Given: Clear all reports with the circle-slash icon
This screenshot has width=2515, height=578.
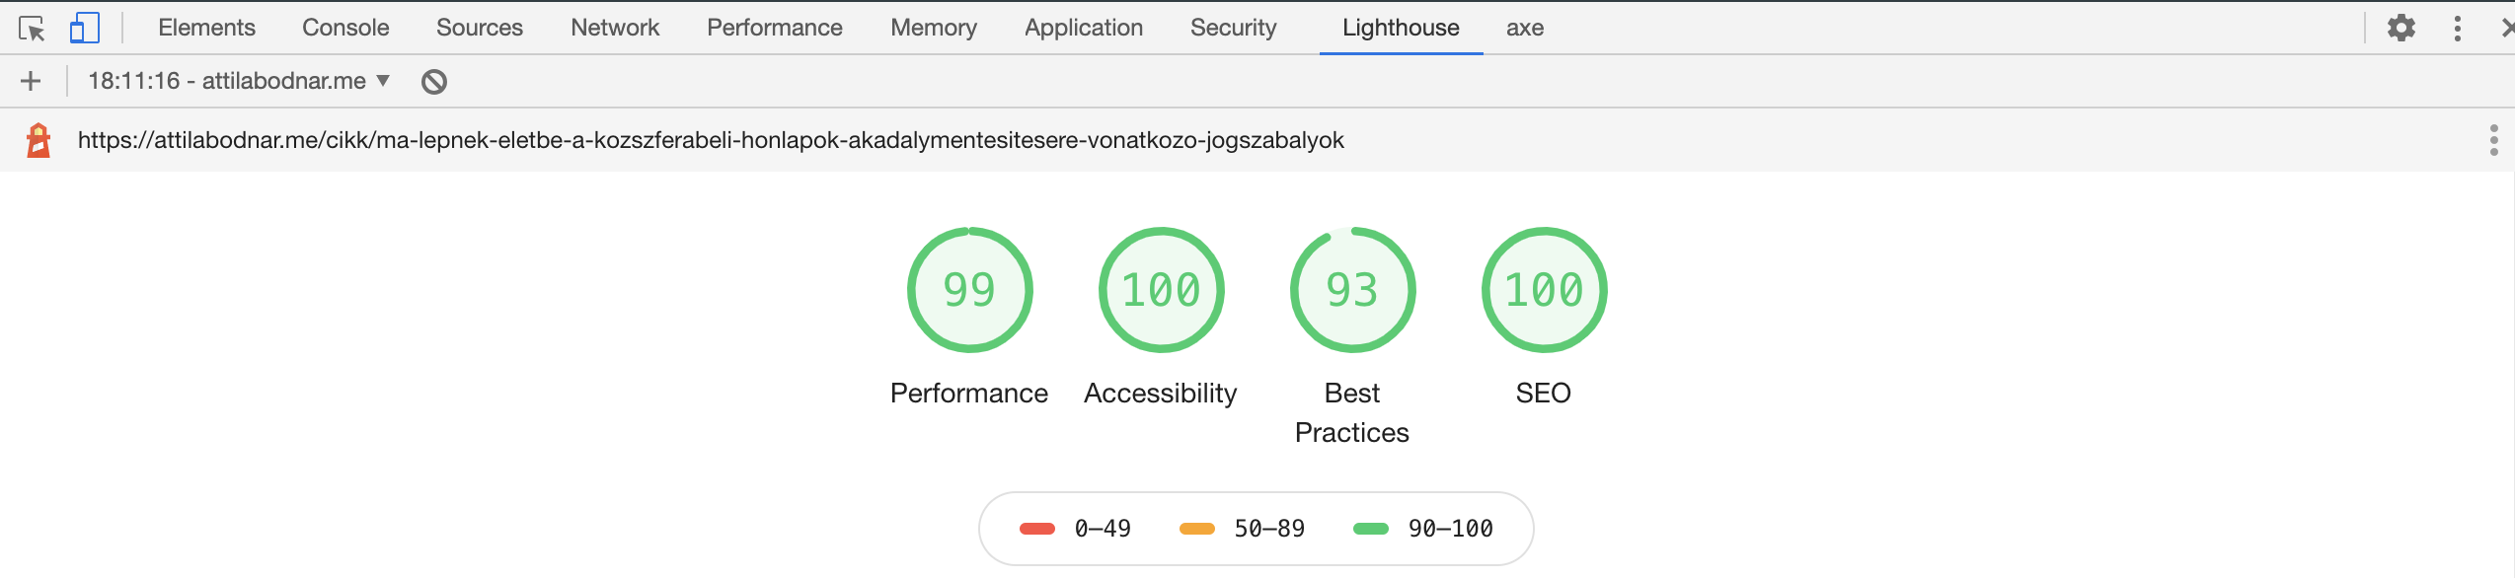Looking at the screenshot, I should (x=434, y=82).
